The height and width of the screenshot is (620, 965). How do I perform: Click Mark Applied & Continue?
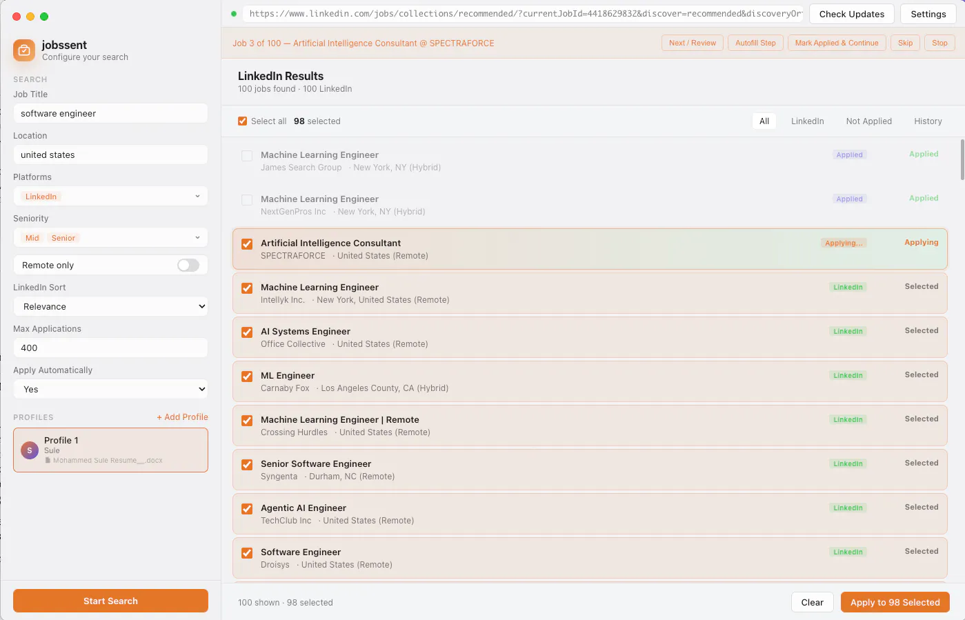pos(837,43)
